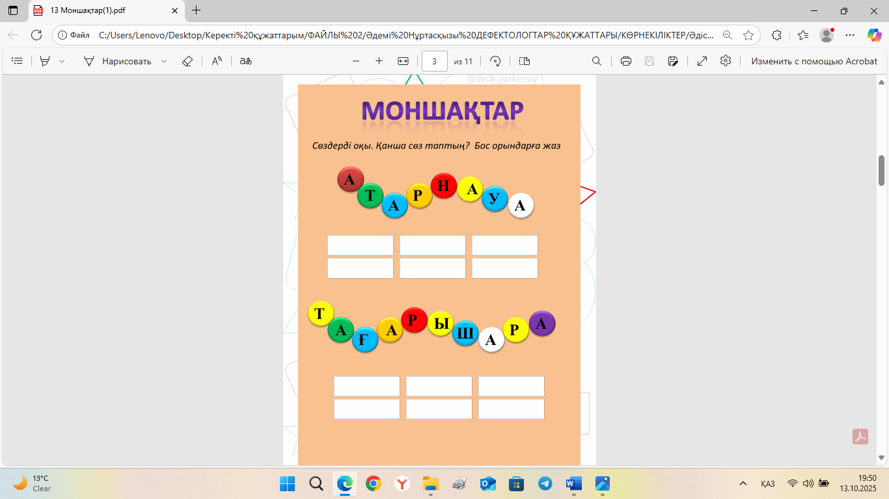
Task: Click the page number input field
Action: pos(435,61)
